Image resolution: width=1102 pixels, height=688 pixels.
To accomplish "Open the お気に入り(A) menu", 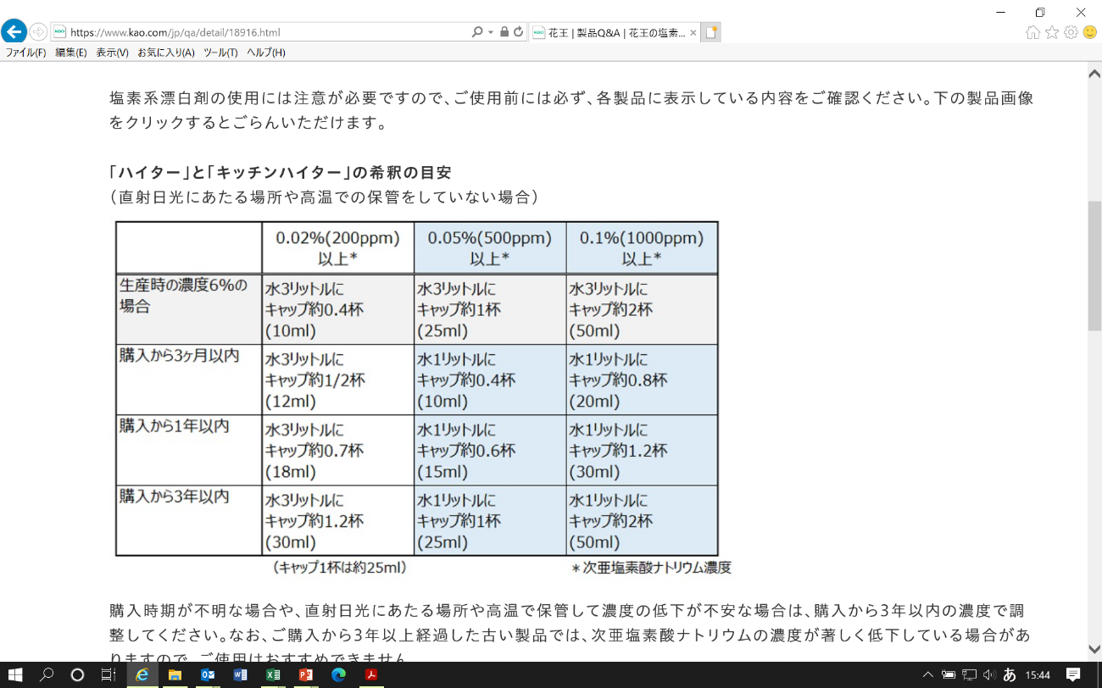I will [165, 53].
